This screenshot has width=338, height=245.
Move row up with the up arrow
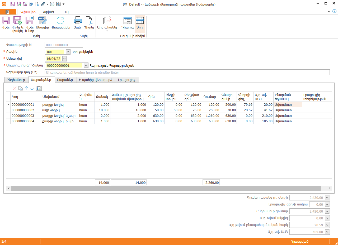pyautogui.click(x=26, y=88)
